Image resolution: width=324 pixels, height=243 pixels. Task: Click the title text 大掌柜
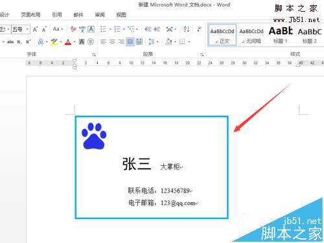coord(170,167)
